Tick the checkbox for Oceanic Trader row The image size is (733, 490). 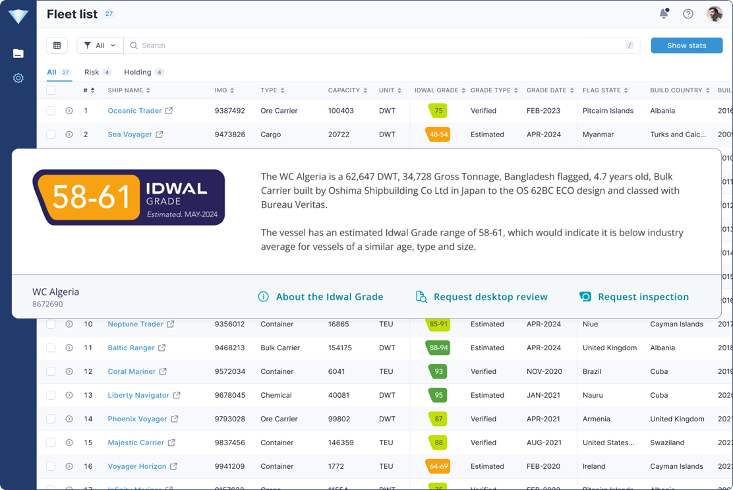[x=51, y=111]
